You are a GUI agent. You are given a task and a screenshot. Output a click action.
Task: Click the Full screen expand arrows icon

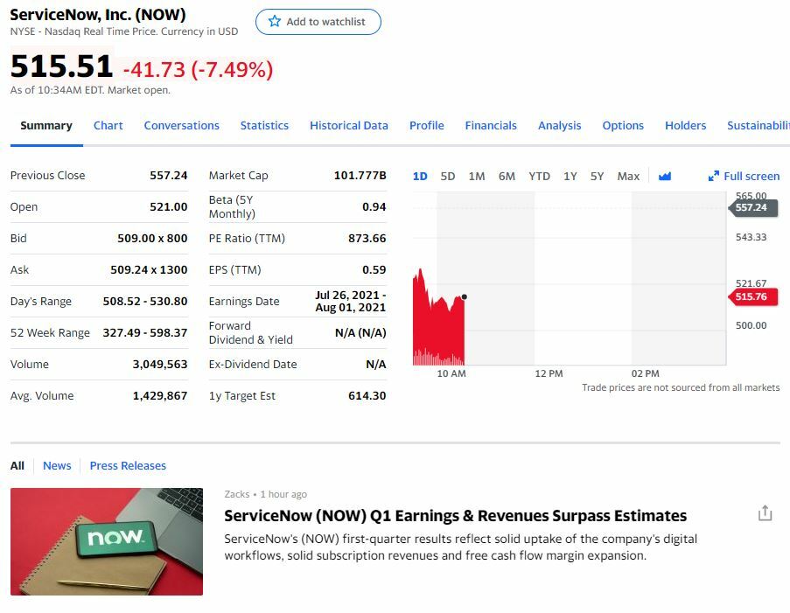tap(713, 176)
